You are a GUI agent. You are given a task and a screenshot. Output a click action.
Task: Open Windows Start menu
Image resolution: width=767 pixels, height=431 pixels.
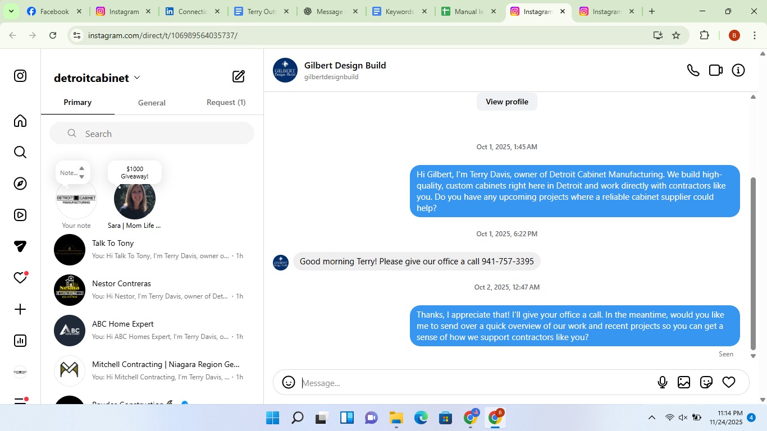click(x=272, y=418)
